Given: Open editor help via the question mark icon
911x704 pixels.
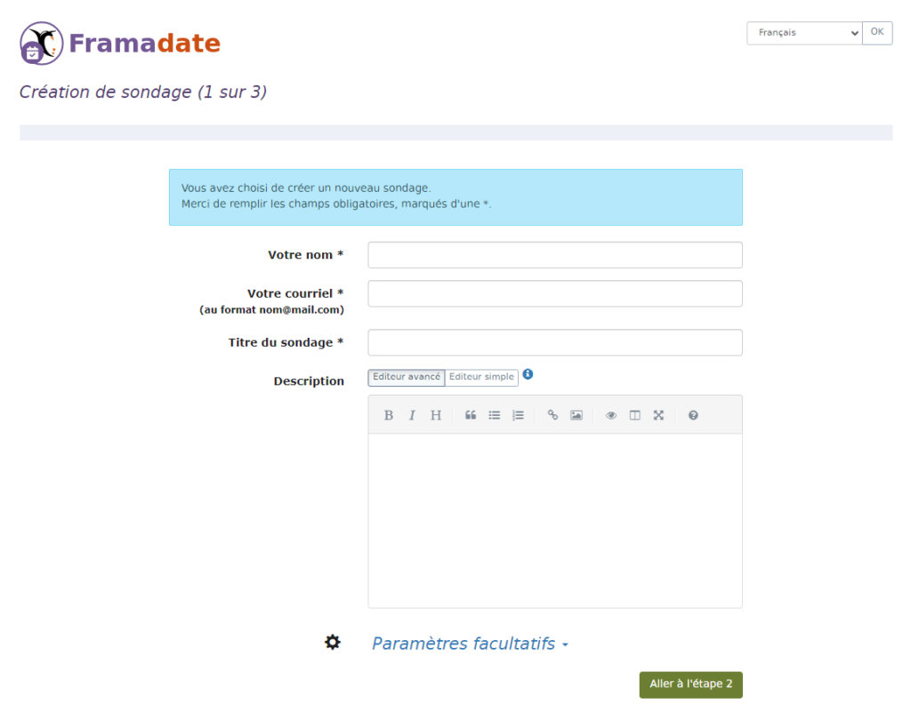Looking at the screenshot, I should coord(692,414).
